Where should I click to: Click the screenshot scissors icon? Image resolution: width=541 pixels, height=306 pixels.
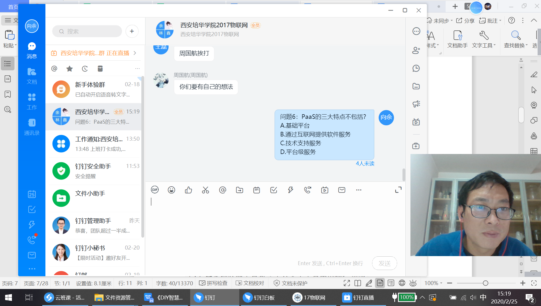pyautogui.click(x=206, y=190)
